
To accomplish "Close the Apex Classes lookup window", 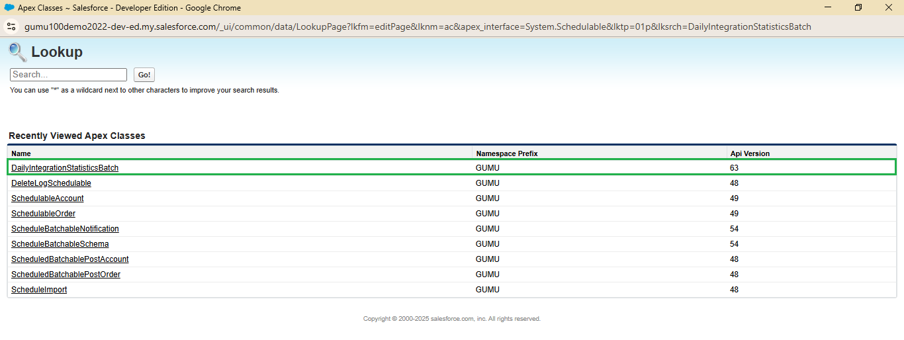I will point(889,8).
